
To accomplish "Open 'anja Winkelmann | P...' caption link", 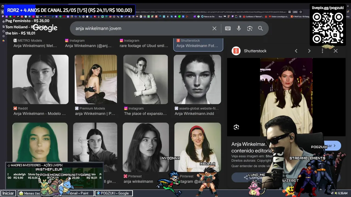I will (x=95, y=114).
